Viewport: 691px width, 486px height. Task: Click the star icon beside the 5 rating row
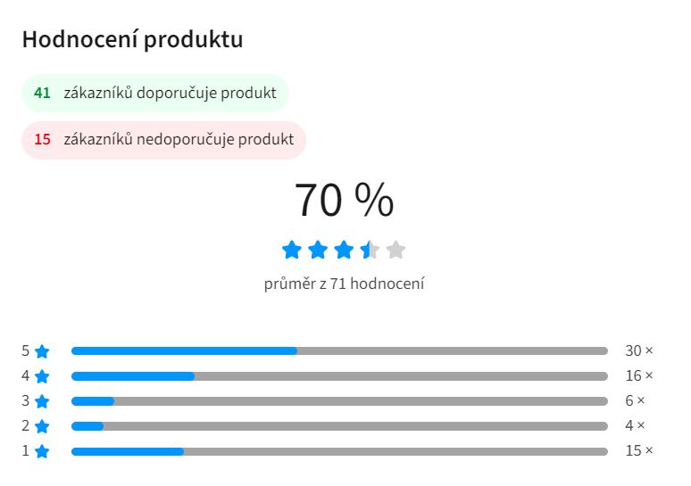(42, 351)
